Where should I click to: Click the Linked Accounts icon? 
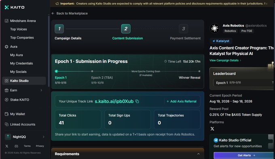(x=6, y=124)
